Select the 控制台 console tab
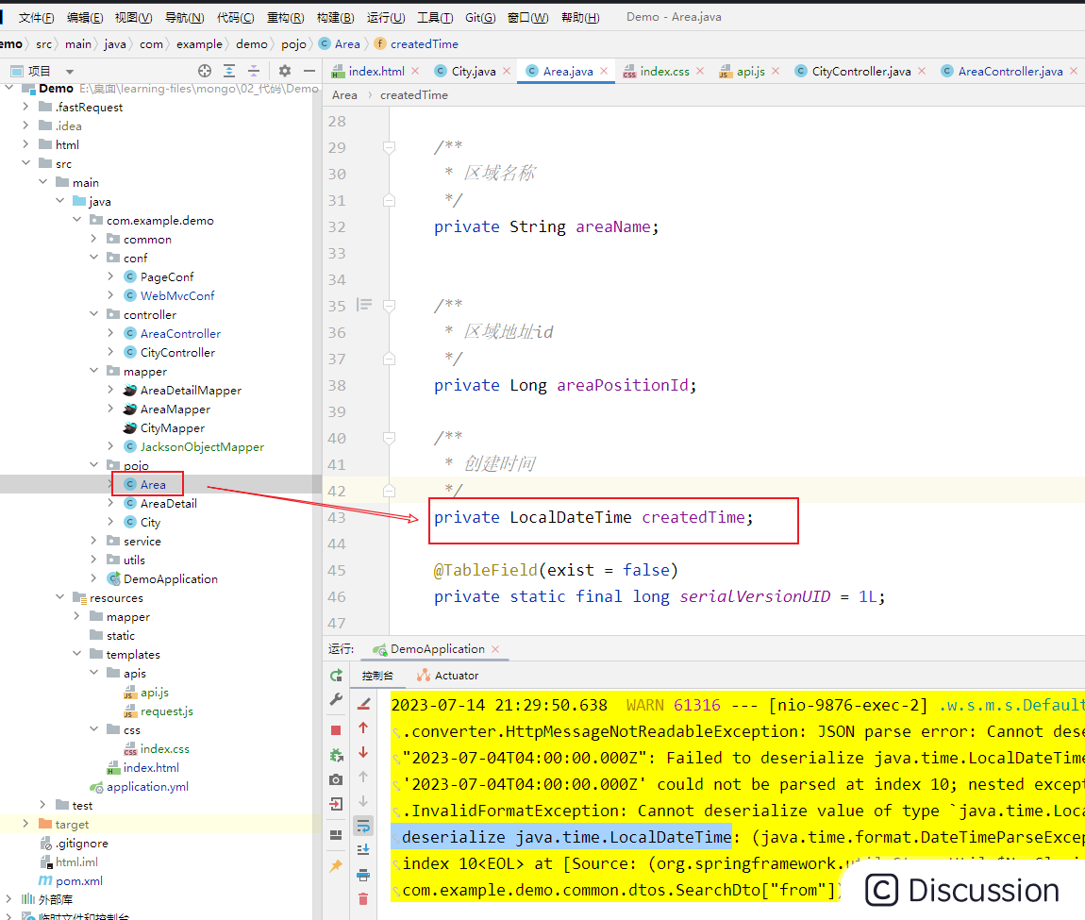Image resolution: width=1085 pixels, height=920 pixels. [x=377, y=676]
